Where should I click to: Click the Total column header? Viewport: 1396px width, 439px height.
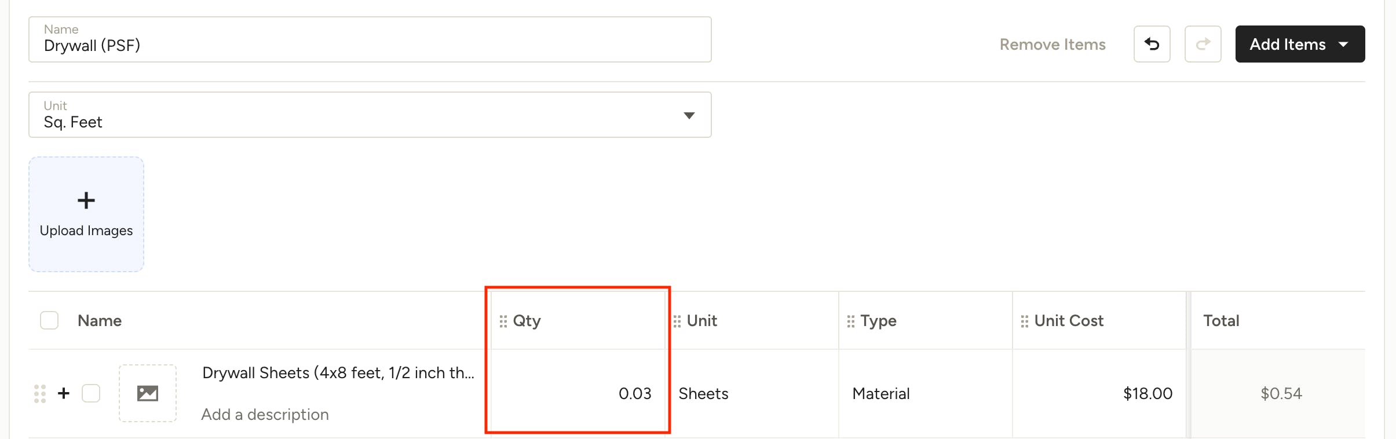click(1221, 320)
